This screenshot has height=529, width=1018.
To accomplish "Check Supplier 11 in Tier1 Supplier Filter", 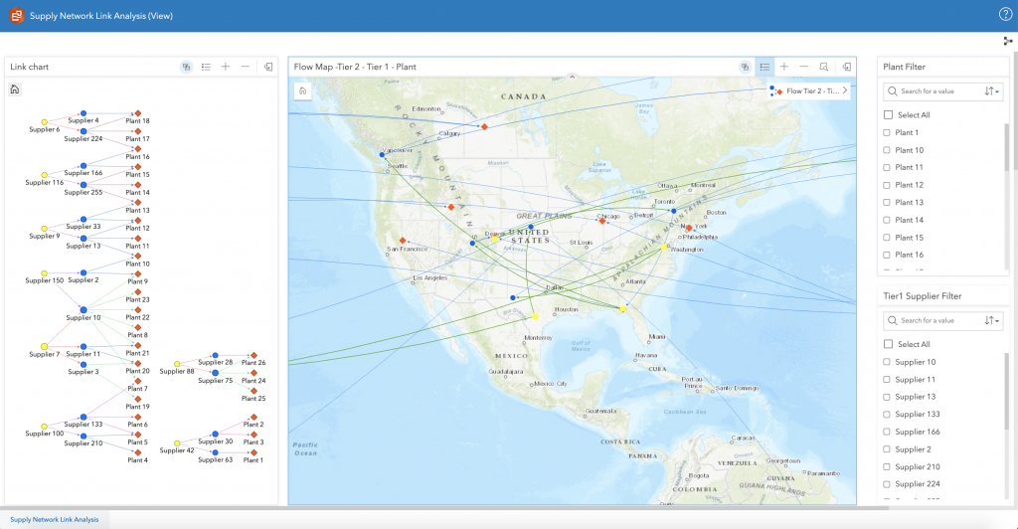I will coord(887,380).
